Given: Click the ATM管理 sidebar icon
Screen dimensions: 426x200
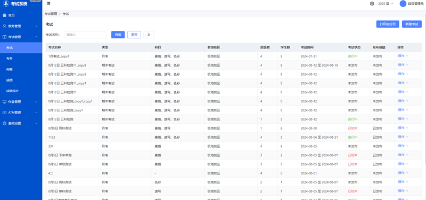Looking at the screenshot, I should [x=4, y=113].
